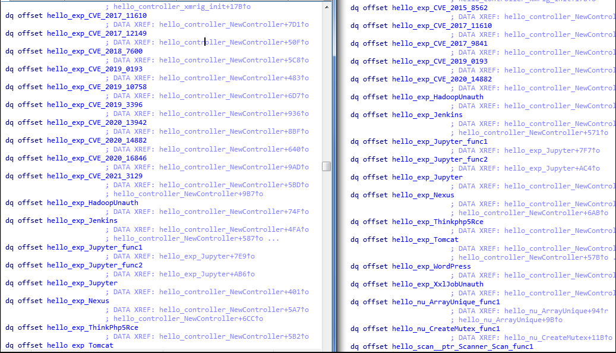The image size is (616, 353).
Task: Select hello_exp_Jenkins in the right pane
Action: [428, 115]
